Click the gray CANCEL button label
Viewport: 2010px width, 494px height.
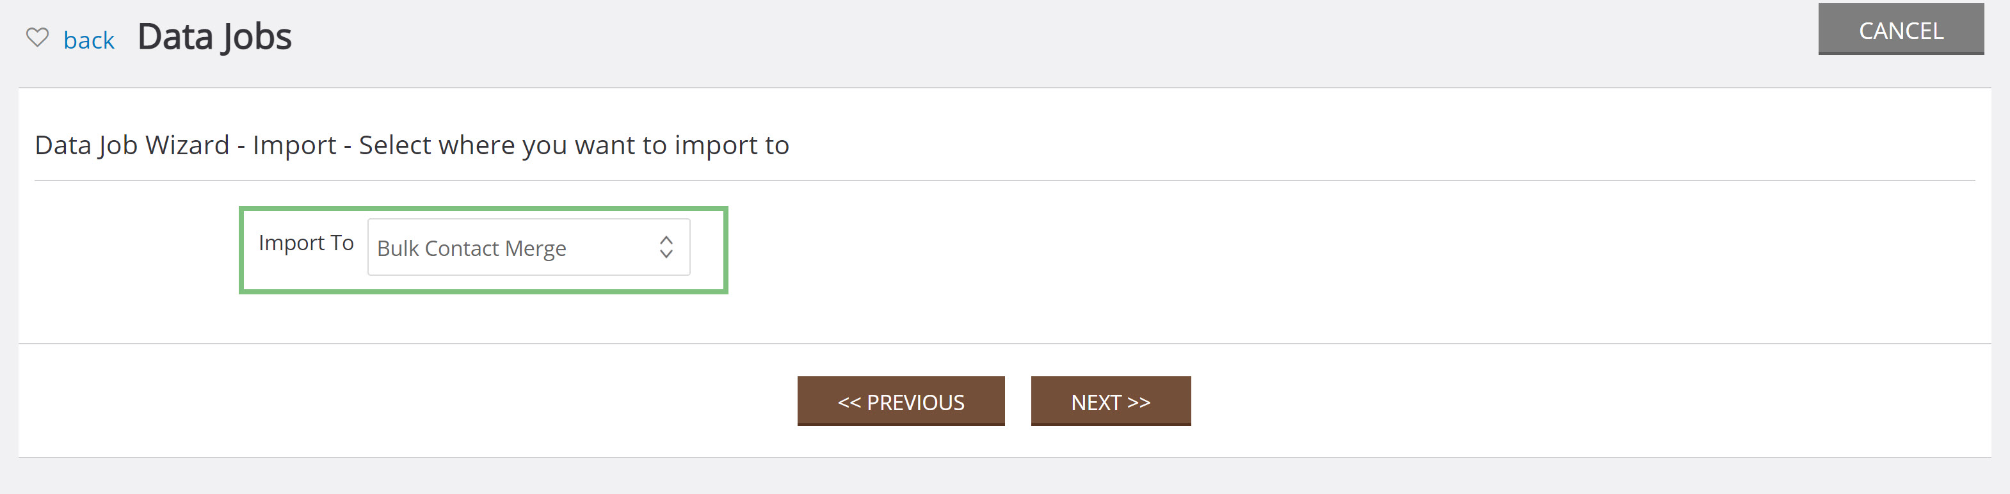click(x=1901, y=31)
